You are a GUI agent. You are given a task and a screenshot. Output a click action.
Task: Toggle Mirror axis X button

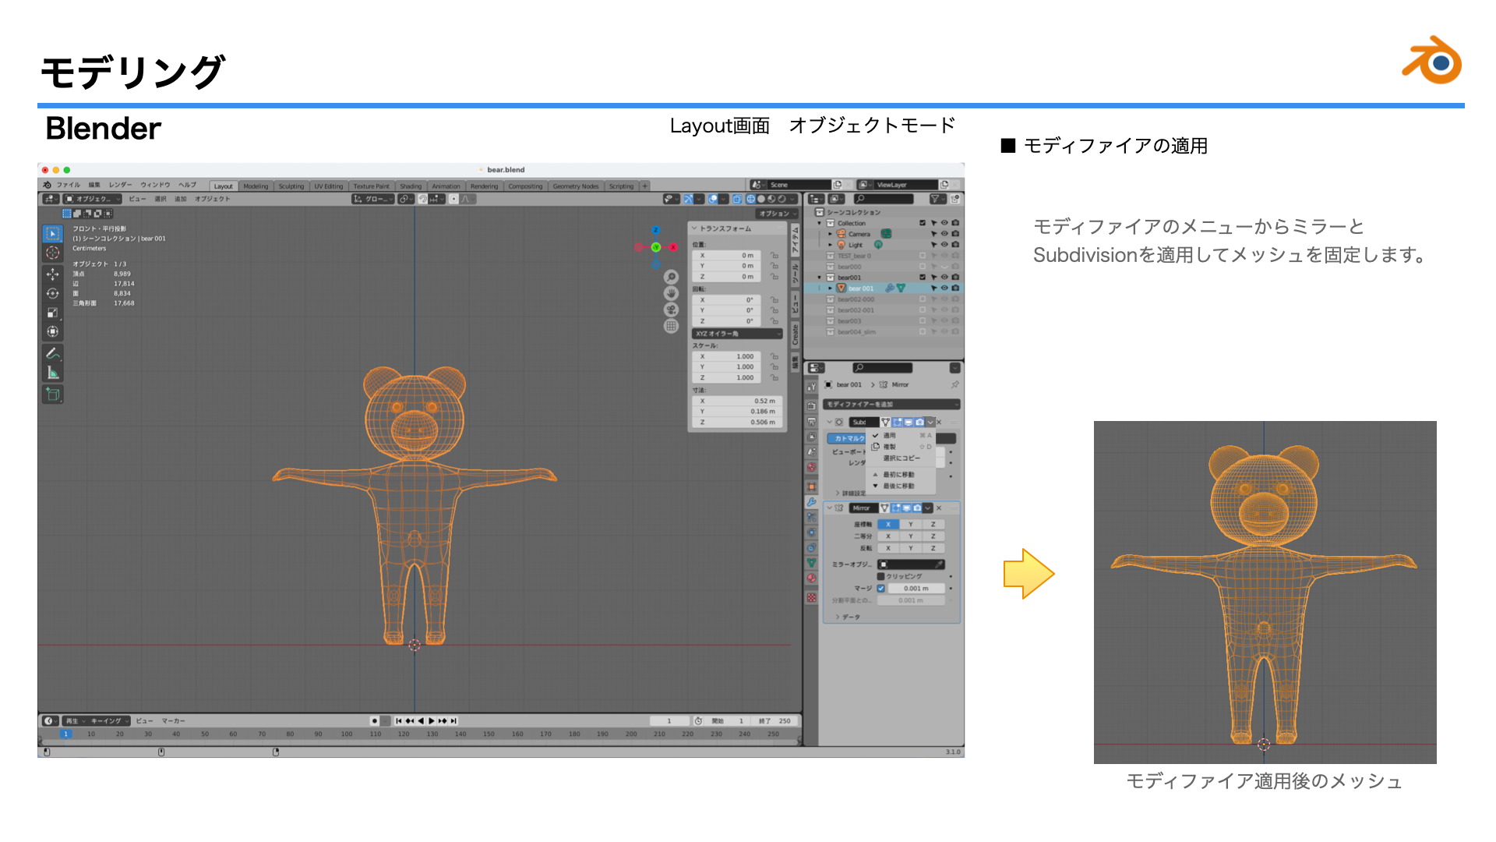click(888, 525)
